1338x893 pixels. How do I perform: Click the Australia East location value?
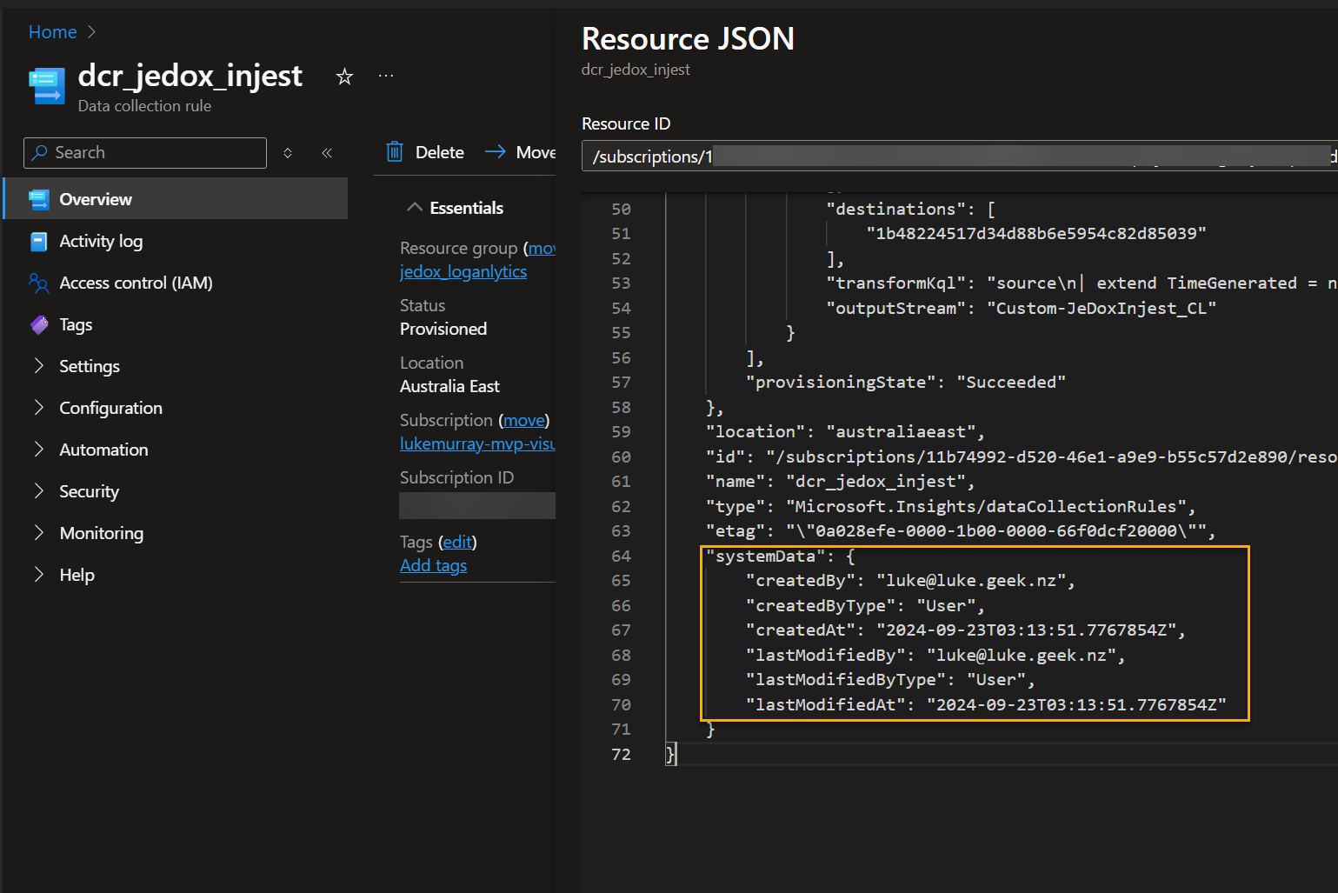(x=449, y=386)
